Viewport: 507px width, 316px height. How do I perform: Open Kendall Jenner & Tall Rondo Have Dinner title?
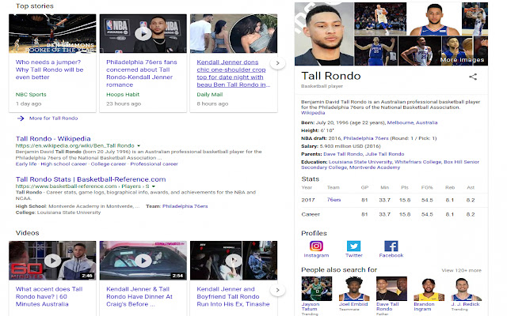coord(139,297)
